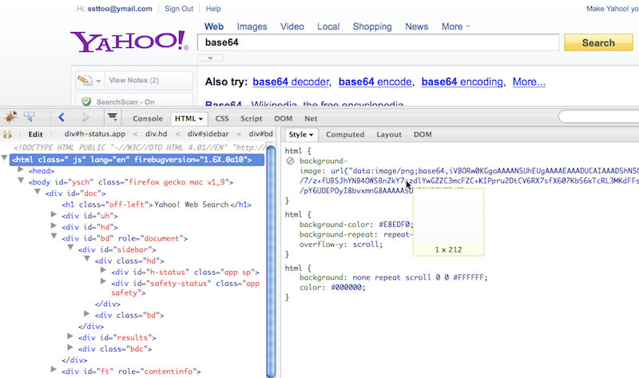Click the More... suggestions link
The width and height of the screenshot is (639, 378).
[x=529, y=82]
